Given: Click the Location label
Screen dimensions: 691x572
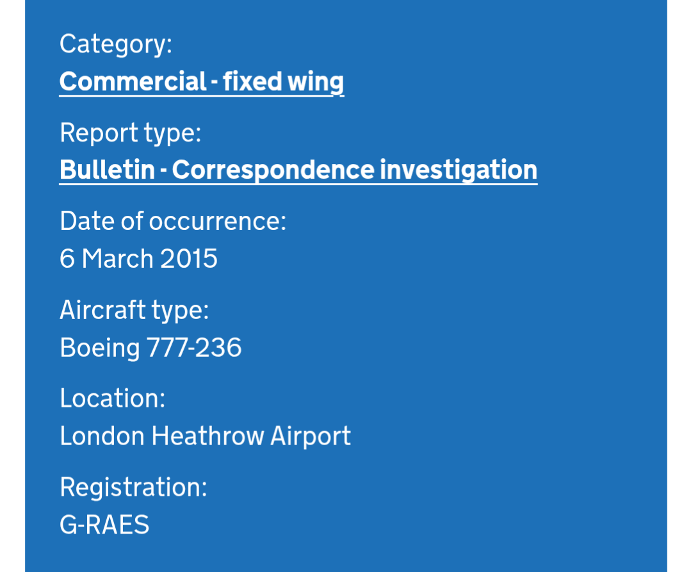Looking at the screenshot, I should (113, 398).
